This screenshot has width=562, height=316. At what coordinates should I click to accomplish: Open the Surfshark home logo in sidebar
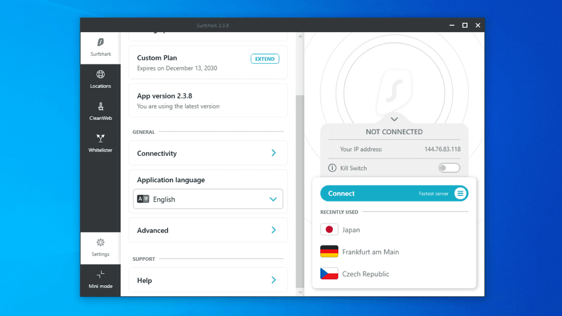click(100, 42)
